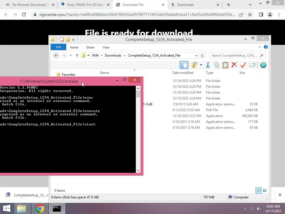The height and width of the screenshot is (214, 285).
Task: Click the shell globe icon
Action: point(263,65)
